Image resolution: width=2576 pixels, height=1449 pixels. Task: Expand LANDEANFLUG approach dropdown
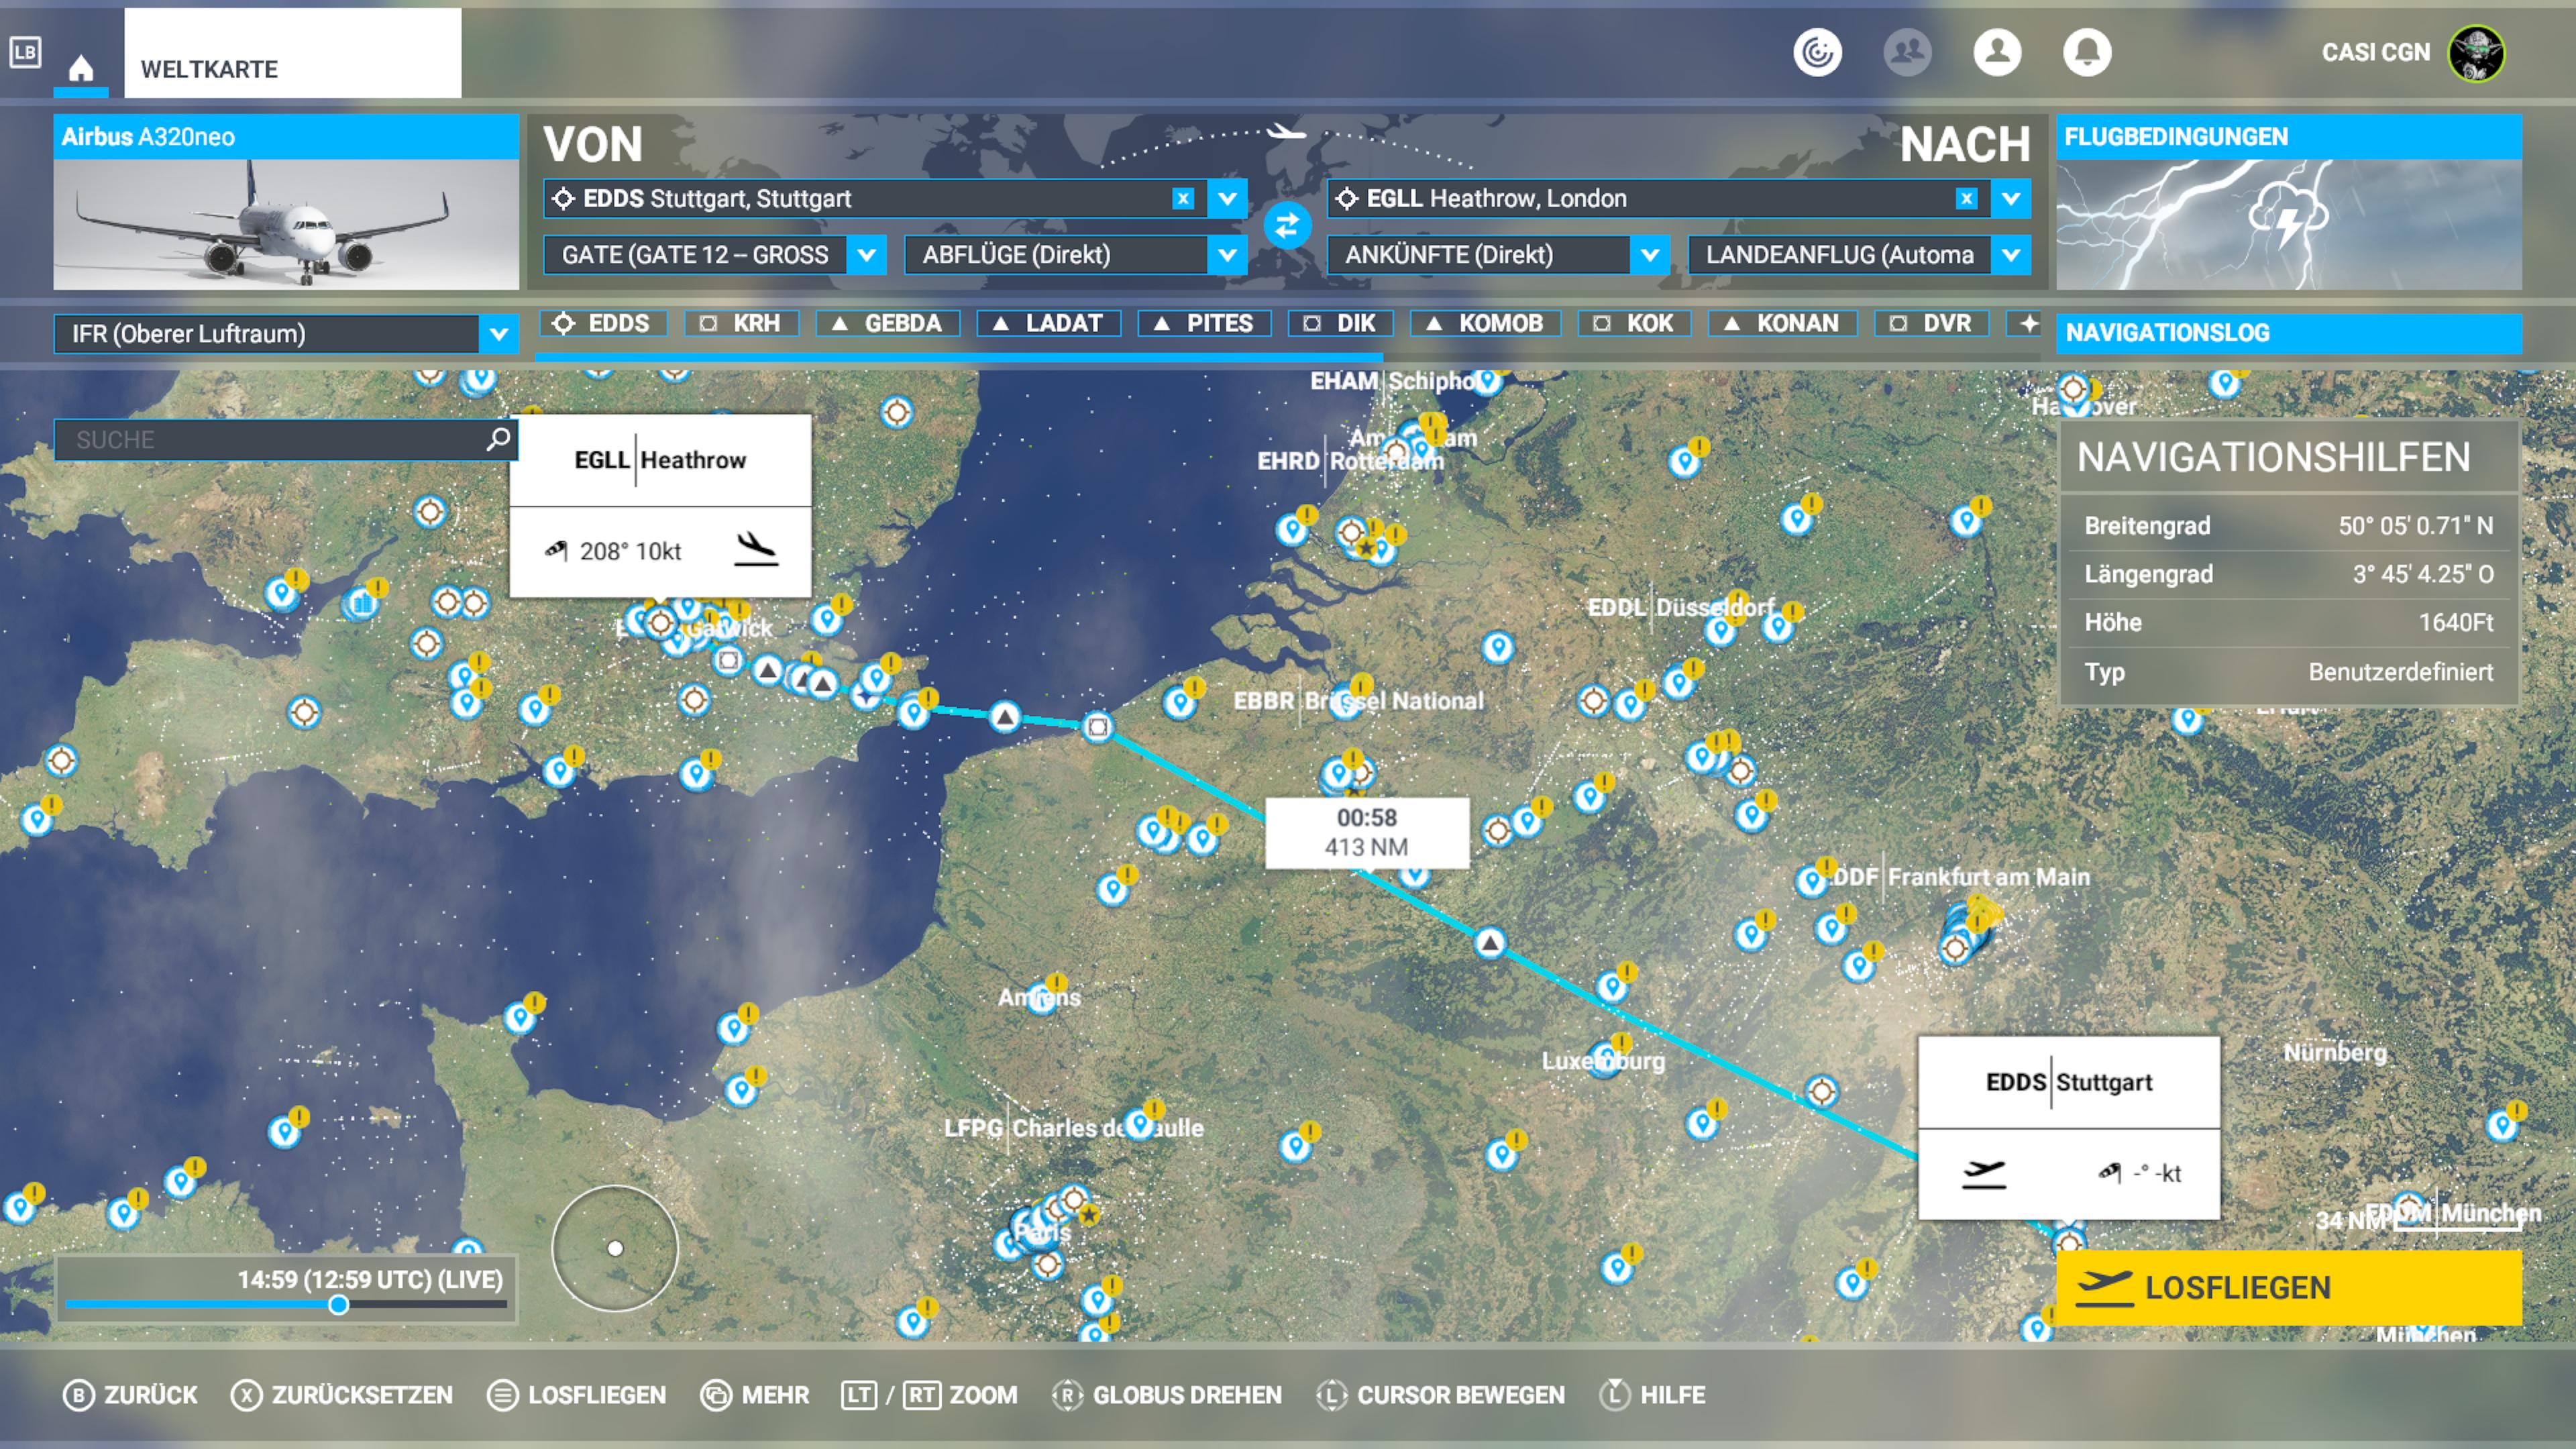2010,255
